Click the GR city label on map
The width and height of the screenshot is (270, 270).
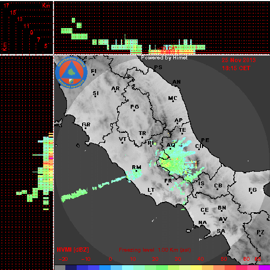[x=86, y=125]
